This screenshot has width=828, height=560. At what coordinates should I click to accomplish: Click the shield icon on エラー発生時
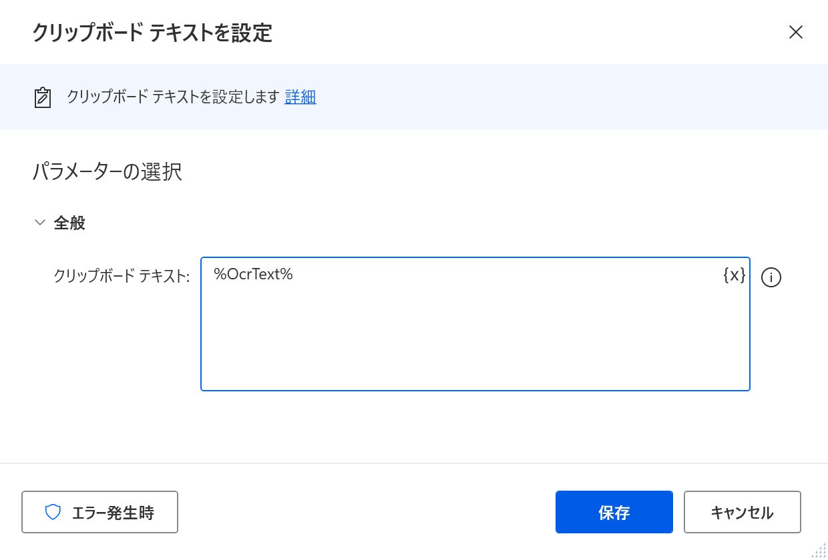[x=53, y=512]
